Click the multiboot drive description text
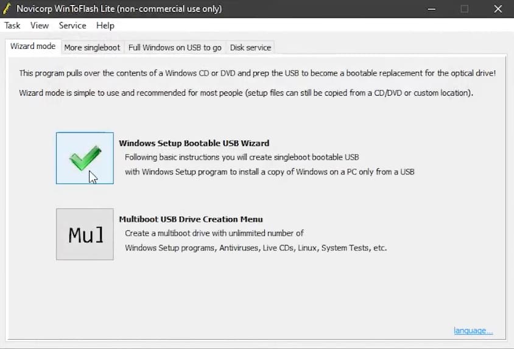Image resolution: width=514 pixels, height=349 pixels. 214,233
